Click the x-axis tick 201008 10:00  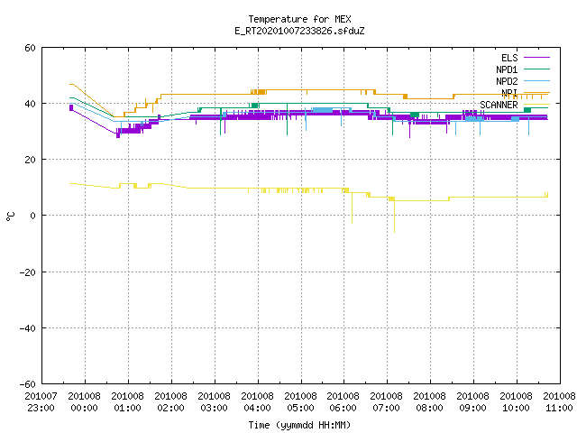(517, 402)
